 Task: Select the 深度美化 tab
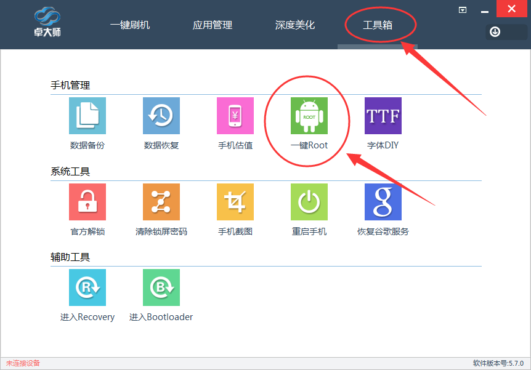(x=295, y=25)
